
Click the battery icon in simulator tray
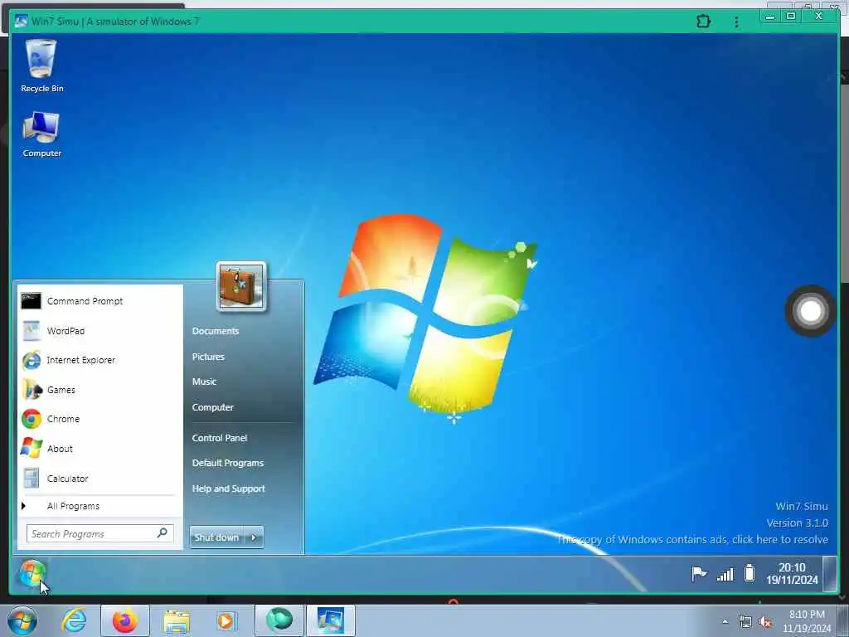[x=750, y=573]
